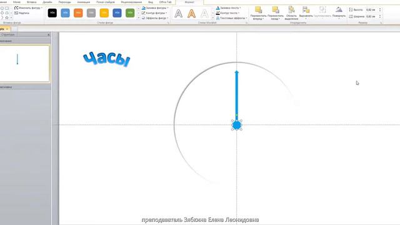Image resolution: width=400 pixels, height=225 pixels.
Task: Pick the star shape in shapes gallery
Action: click(x=7, y=17)
